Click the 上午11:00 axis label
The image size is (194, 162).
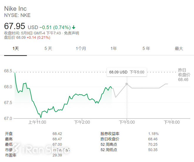click(x=37, y=122)
